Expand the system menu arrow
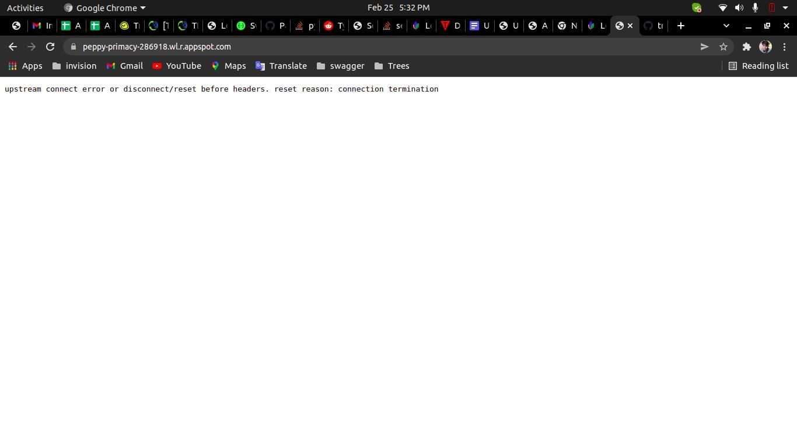 [785, 8]
